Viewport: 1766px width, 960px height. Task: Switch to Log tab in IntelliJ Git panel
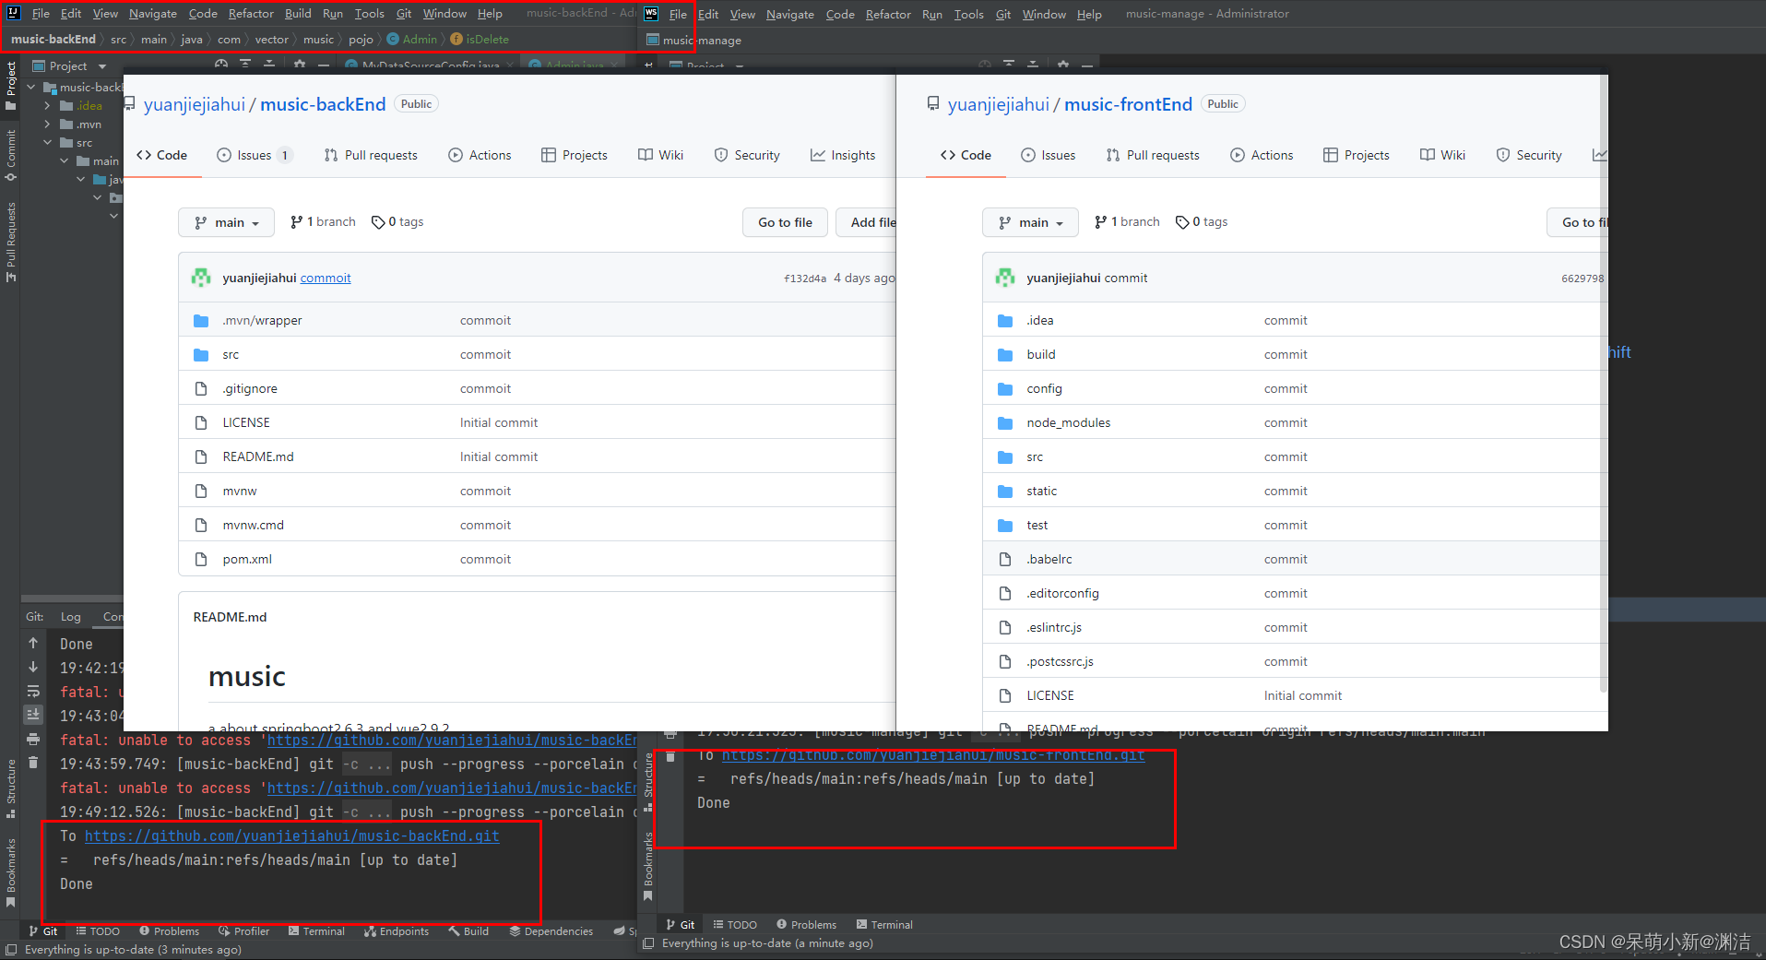(71, 616)
